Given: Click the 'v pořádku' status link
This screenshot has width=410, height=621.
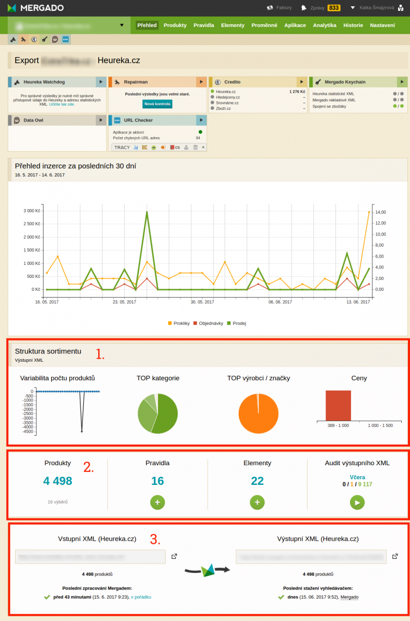Looking at the screenshot, I should [x=141, y=597].
